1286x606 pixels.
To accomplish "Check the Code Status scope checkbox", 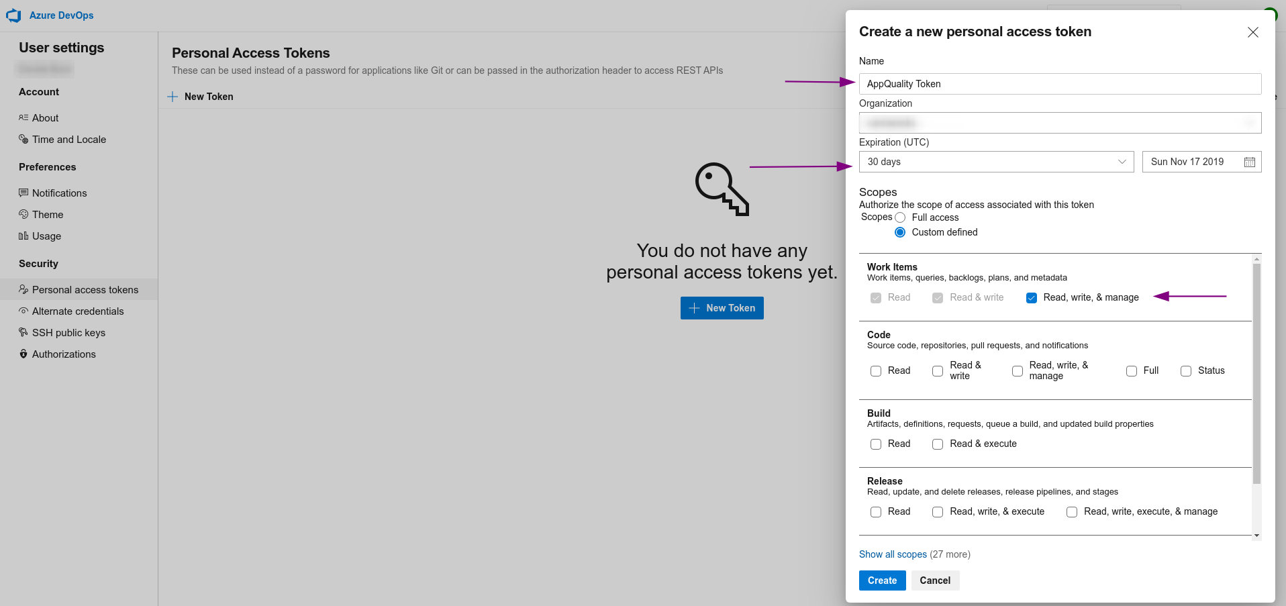I will pos(1186,371).
